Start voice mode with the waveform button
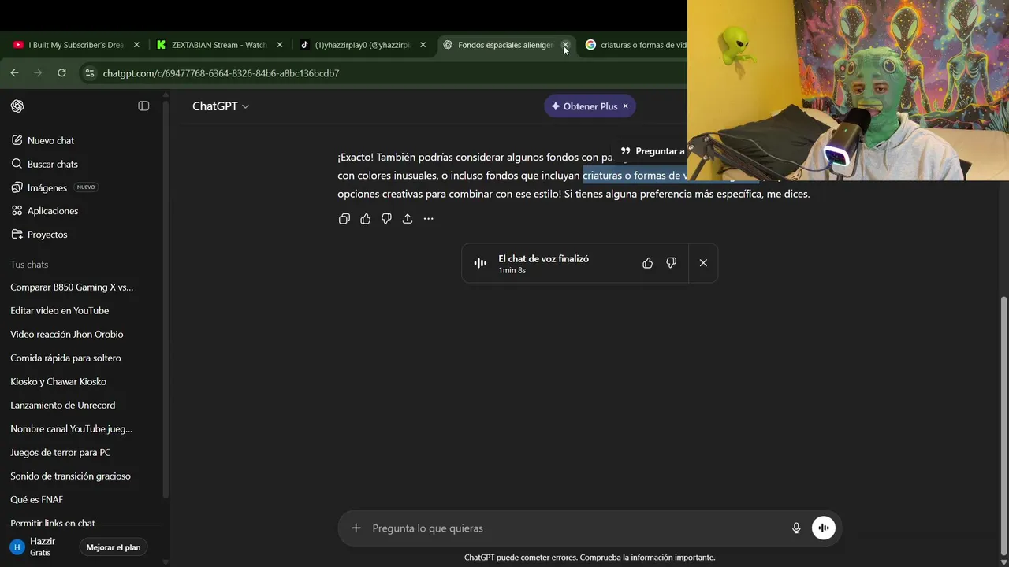1009x567 pixels. (x=824, y=528)
